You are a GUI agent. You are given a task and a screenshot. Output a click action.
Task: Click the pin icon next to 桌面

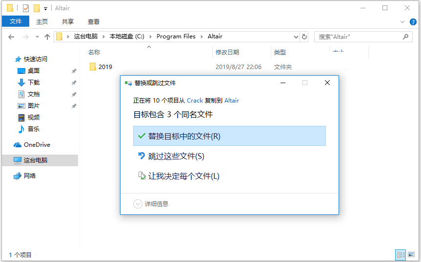(x=74, y=71)
